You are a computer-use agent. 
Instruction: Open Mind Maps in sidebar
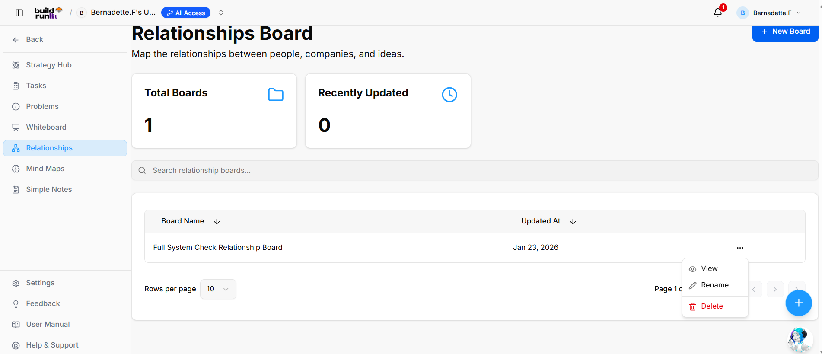(x=65, y=169)
